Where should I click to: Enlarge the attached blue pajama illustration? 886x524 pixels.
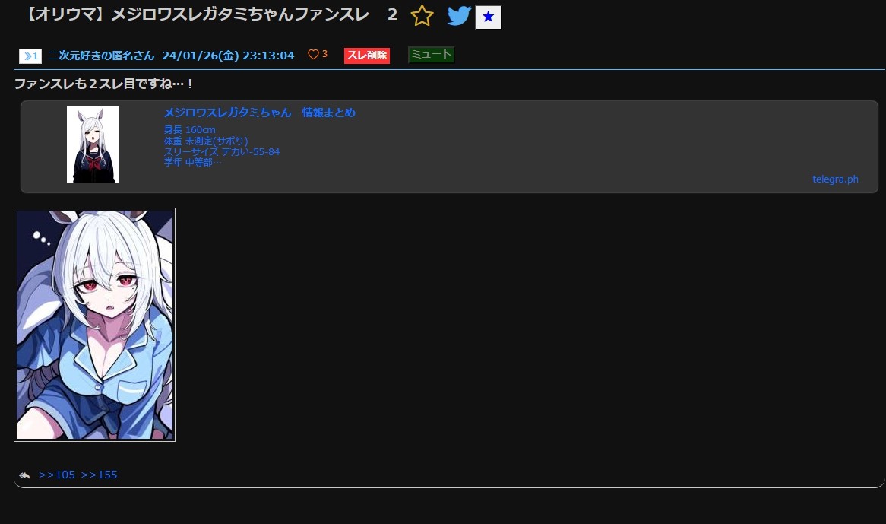pyautogui.click(x=94, y=325)
